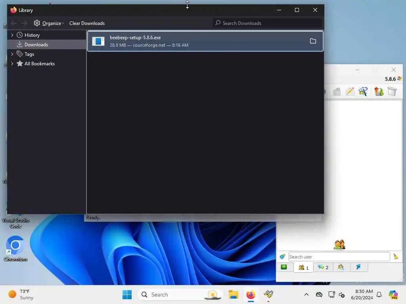Open File Explorer from the taskbar
Screen dimensions: 406x304
pyautogui.click(x=233, y=294)
